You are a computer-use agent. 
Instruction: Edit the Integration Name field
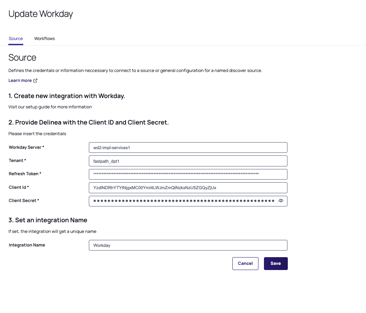[x=188, y=245]
